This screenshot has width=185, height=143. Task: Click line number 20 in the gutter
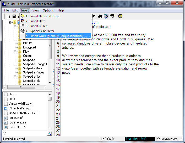tap(58, 102)
